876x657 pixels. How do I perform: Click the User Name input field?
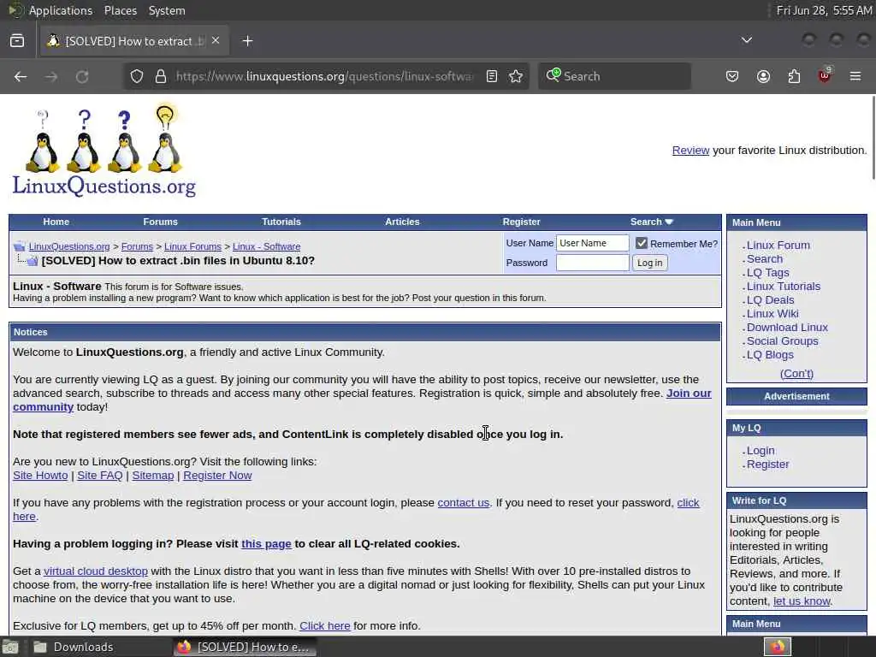(x=593, y=243)
